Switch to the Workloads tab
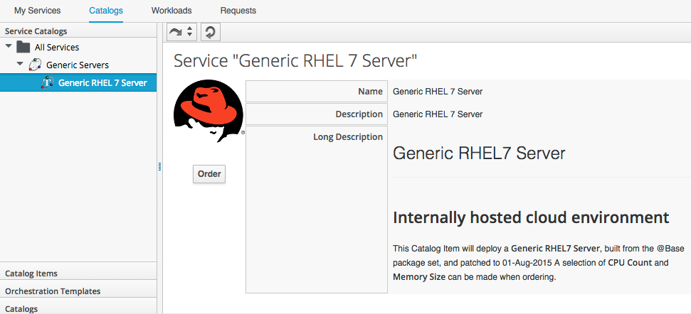The width and height of the screenshot is (691, 314). (172, 11)
